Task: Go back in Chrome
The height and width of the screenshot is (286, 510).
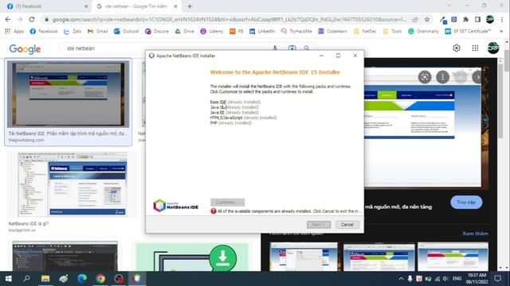Action: tap(8, 19)
